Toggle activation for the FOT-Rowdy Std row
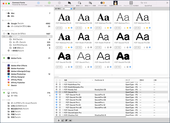170x123 pixels. [x=56, y=90]
